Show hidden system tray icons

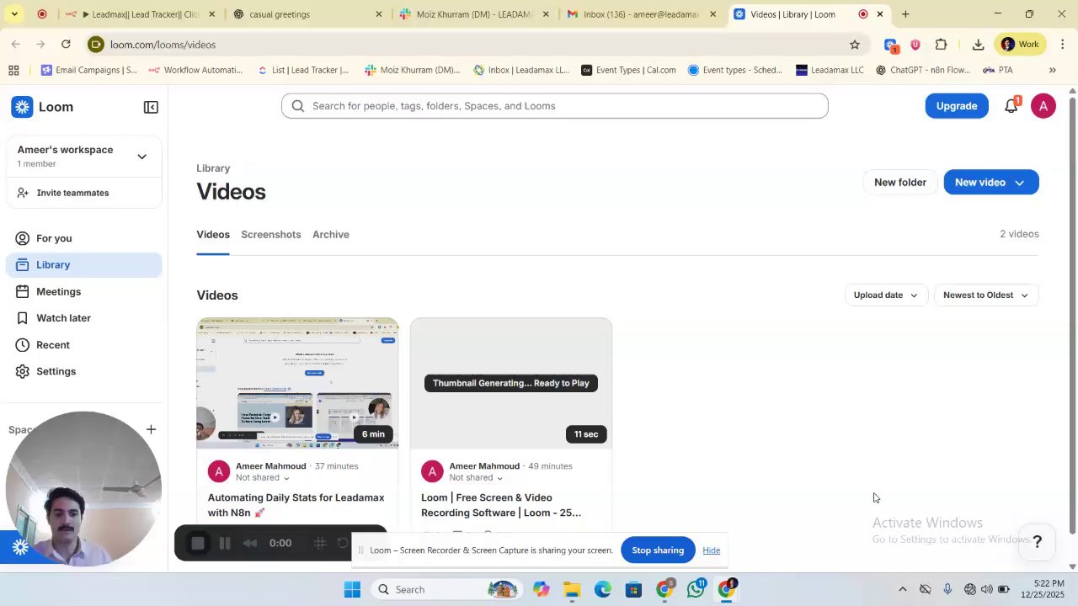(x=903, y=590)
